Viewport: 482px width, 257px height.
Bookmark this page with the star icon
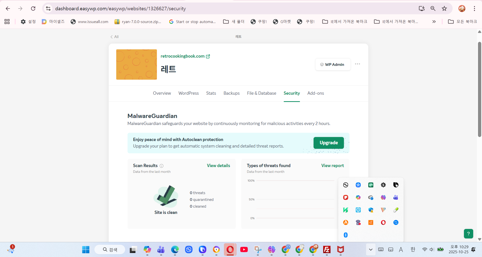pos(444,9)
